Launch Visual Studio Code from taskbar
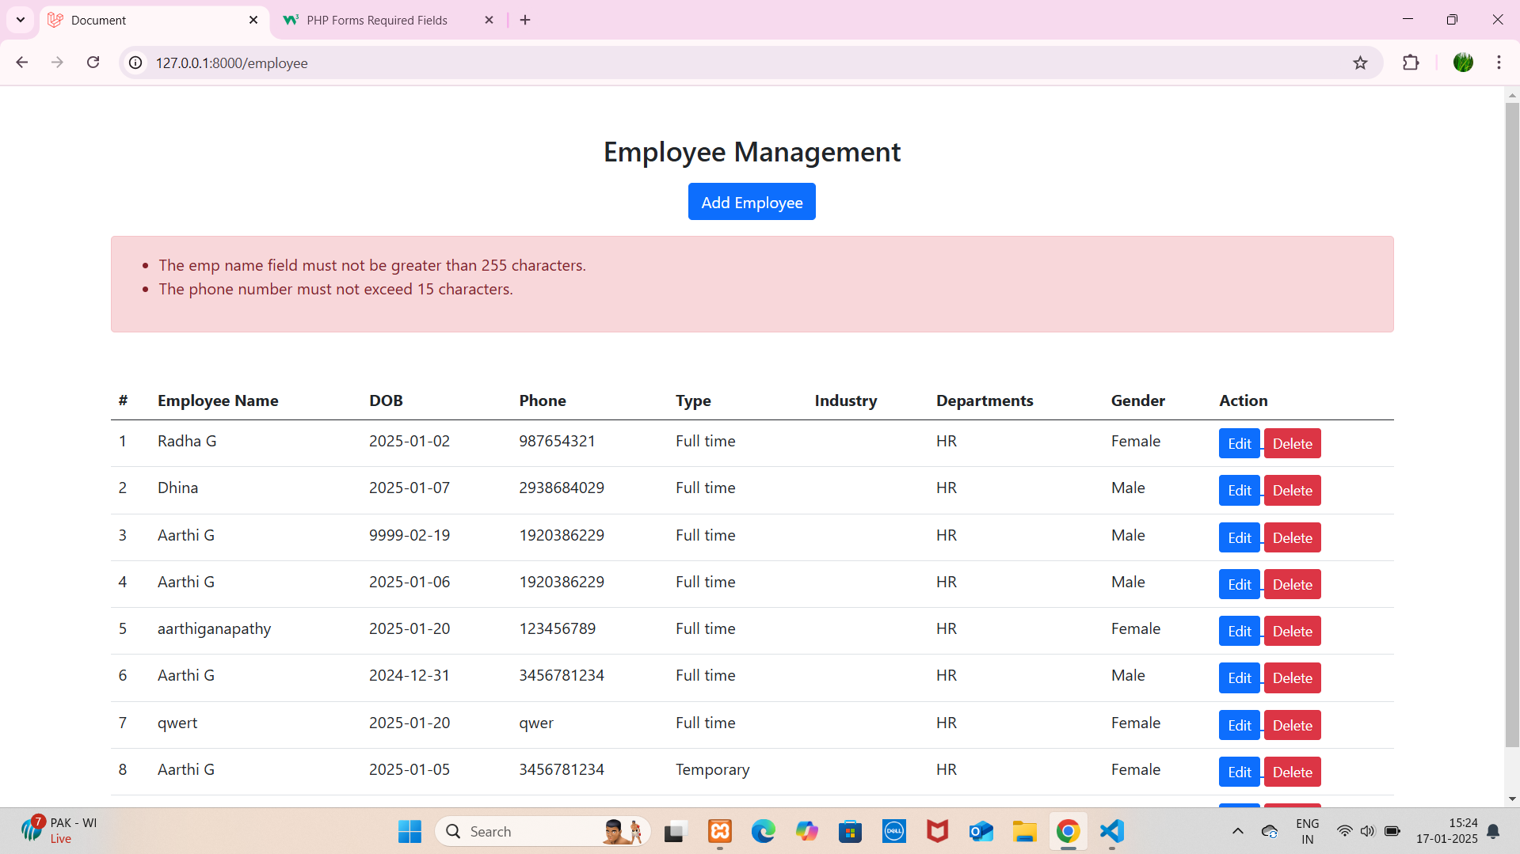This screenshot has height=854, width=1520. point(1111,831)
